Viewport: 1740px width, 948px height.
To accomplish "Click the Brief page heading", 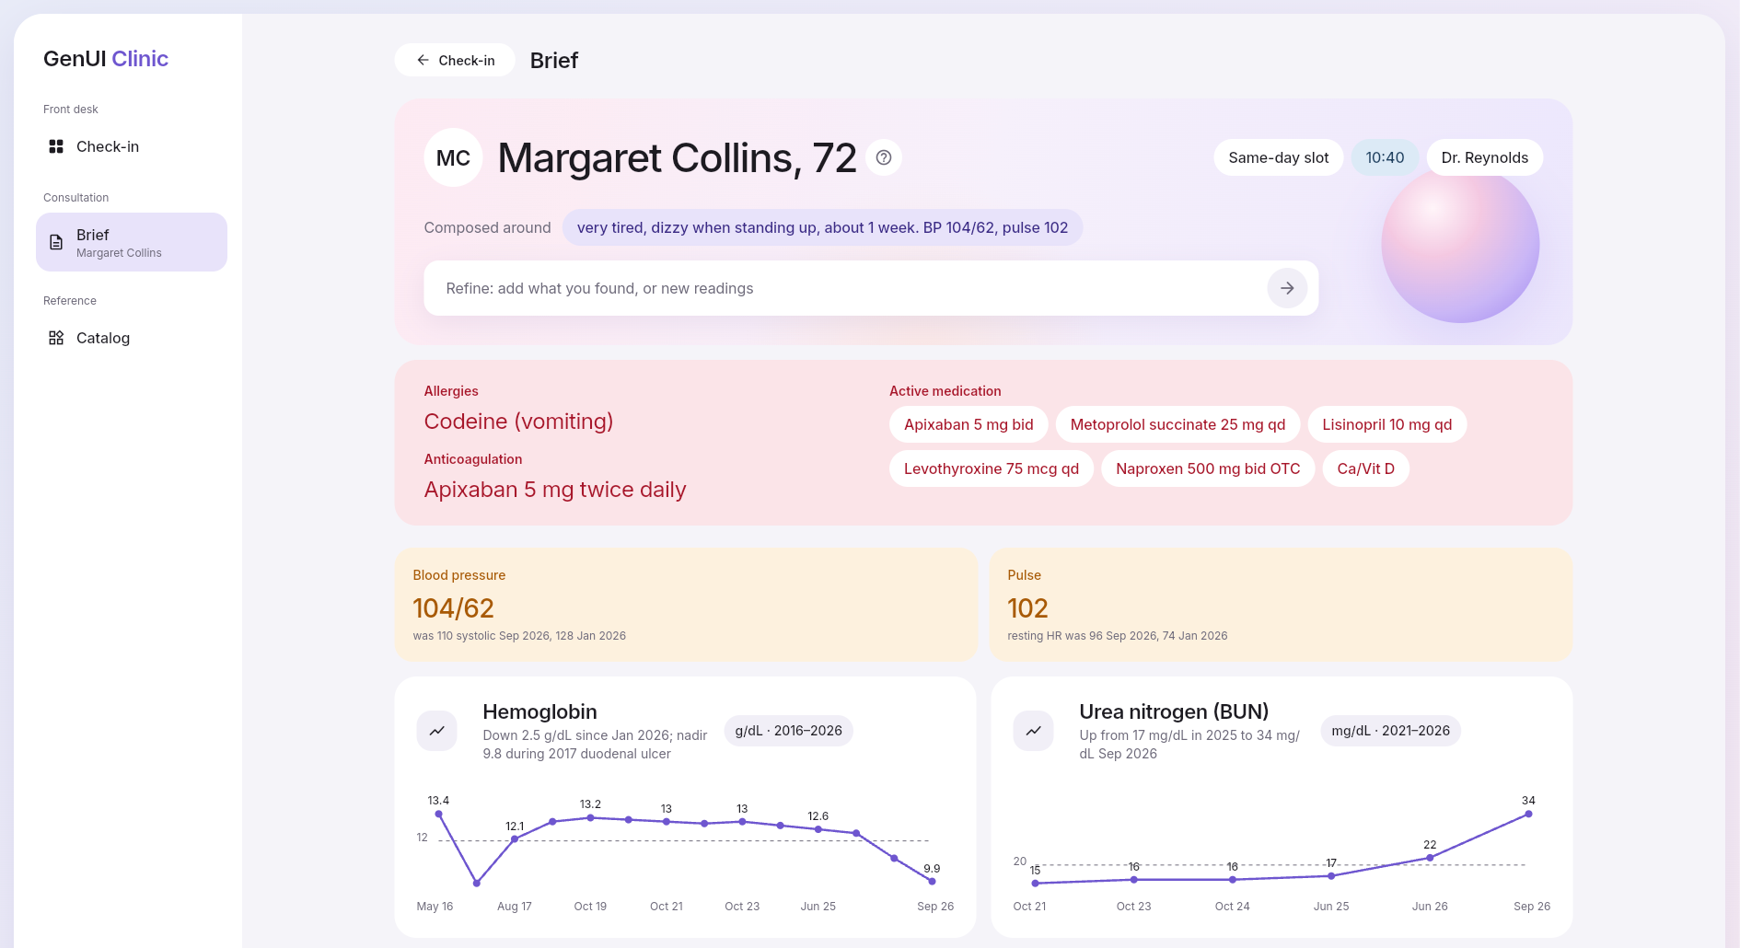I will pos(554,60).
